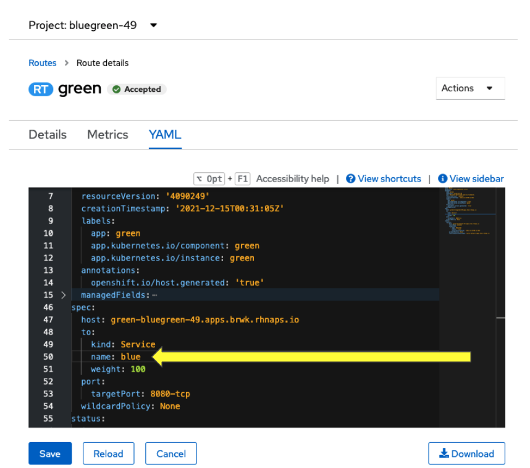530x468 pixels.
Task: Click the 'targetPort: 8080-tcp' line
Action: pos(140,394)
